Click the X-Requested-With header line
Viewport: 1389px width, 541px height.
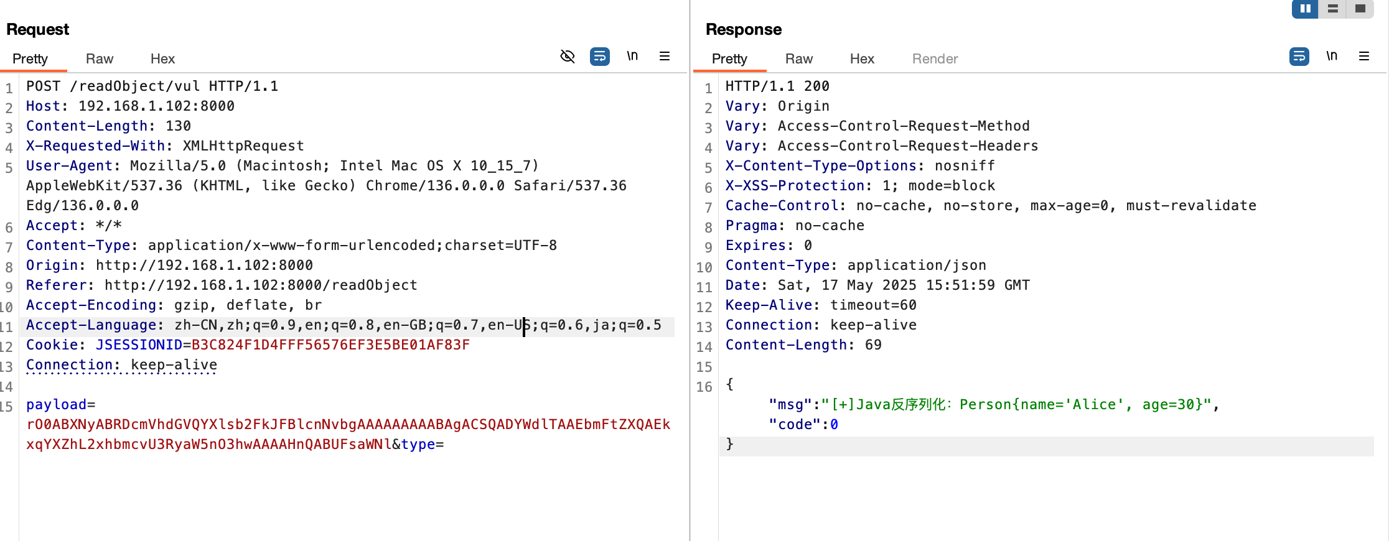[x=165, y=146]
